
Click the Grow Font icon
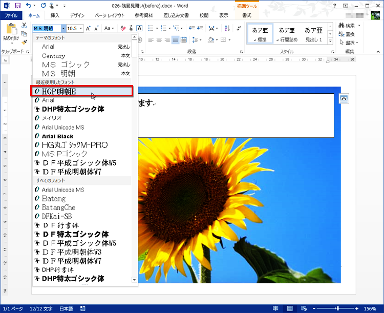point(88,29)
